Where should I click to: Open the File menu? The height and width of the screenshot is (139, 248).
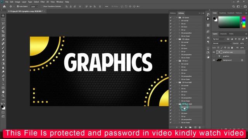pos(7,2)
